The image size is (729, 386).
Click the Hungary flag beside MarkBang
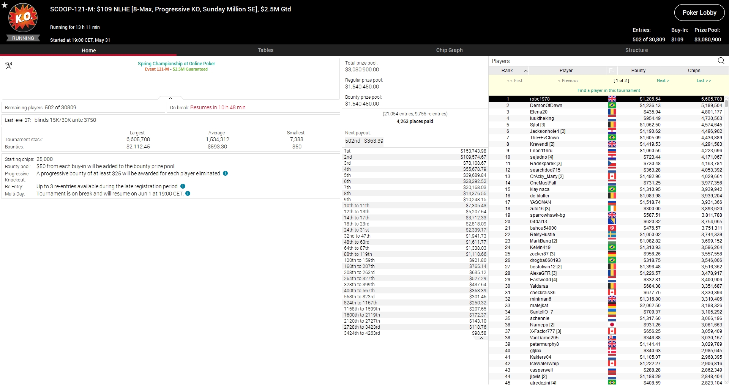coord(612,241)
